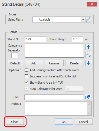Click the Default button
Screen dimensions: 99x131
pos(15,63)
